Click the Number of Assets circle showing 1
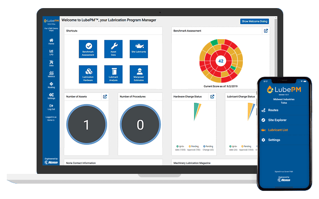319x199 pixels. pyautogui.click(x=87, y=124)
